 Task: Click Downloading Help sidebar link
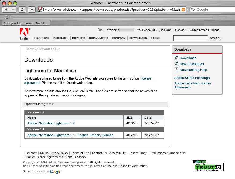(x=193, y=70)
